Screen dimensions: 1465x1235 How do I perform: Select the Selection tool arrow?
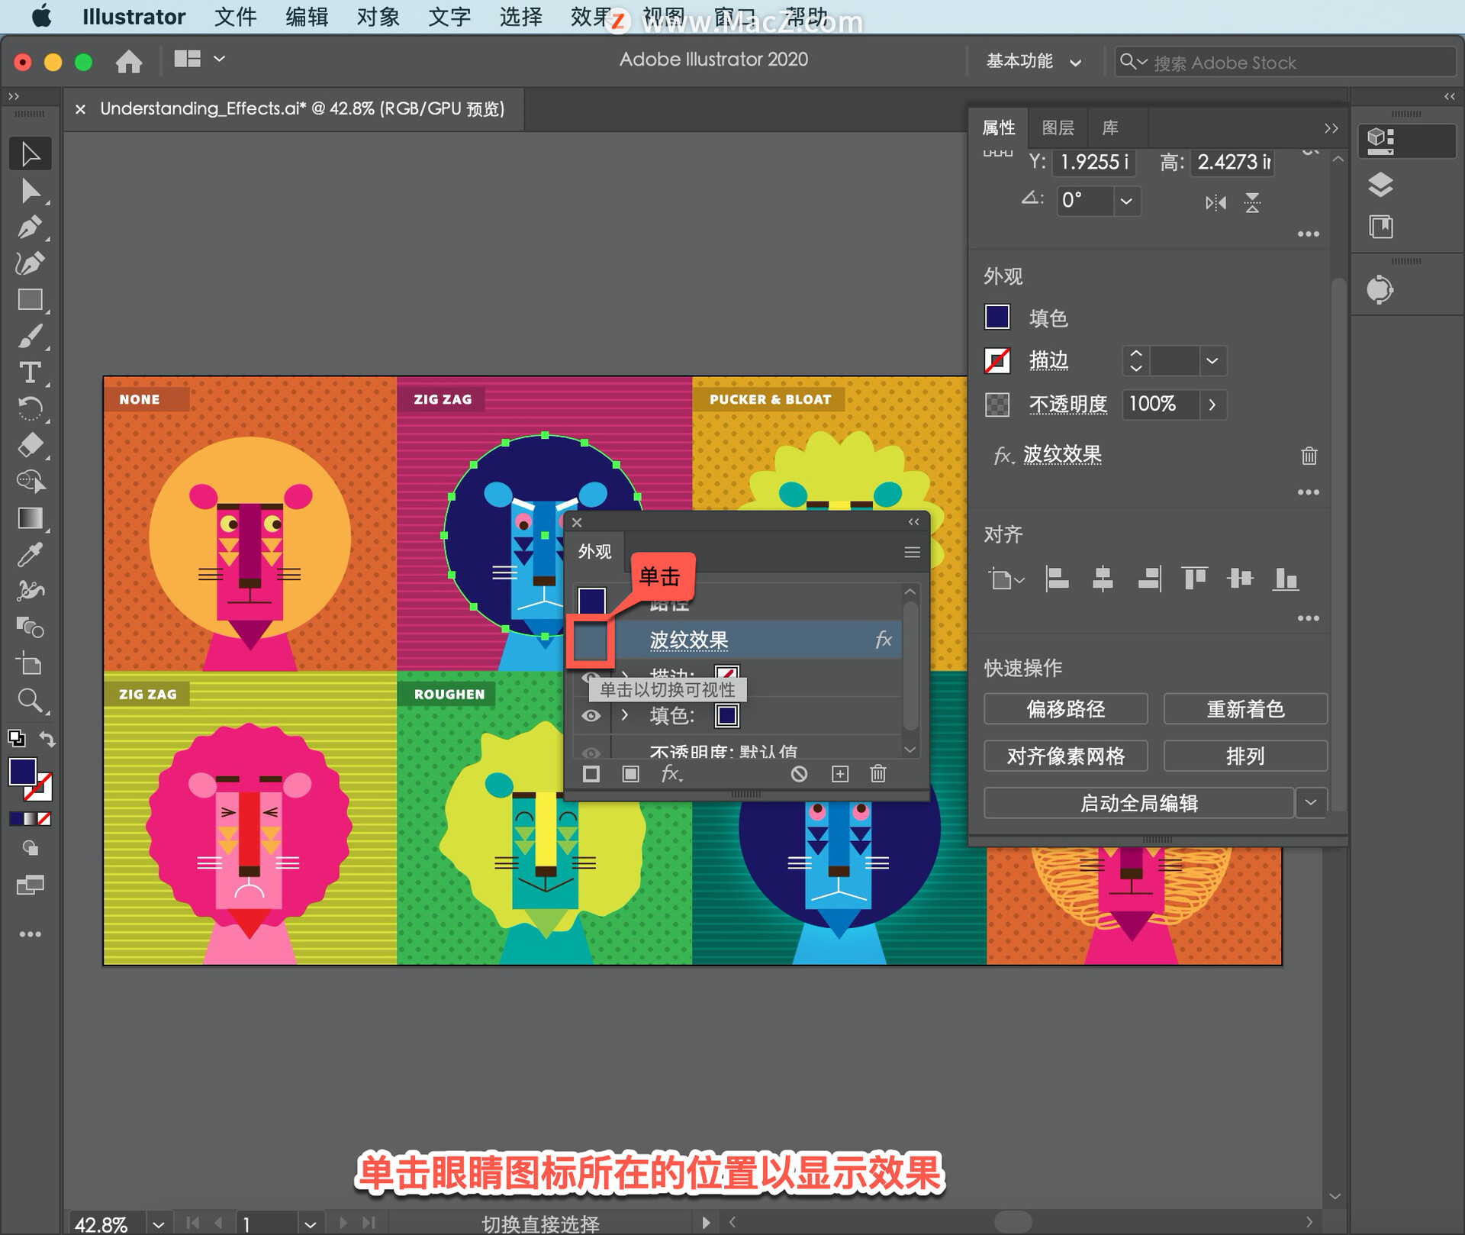coord(31,154)
